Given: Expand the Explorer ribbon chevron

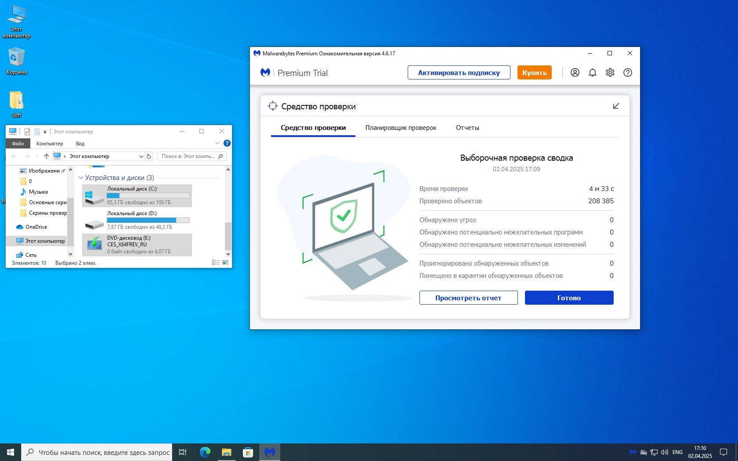Looking at the screenshot, I should (217, 143).
